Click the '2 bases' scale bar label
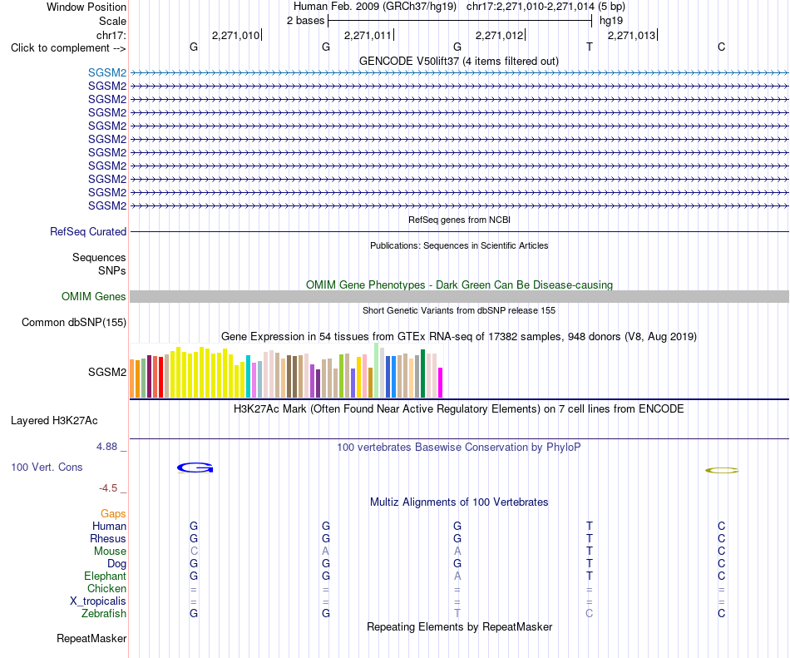 pos(305,21)
